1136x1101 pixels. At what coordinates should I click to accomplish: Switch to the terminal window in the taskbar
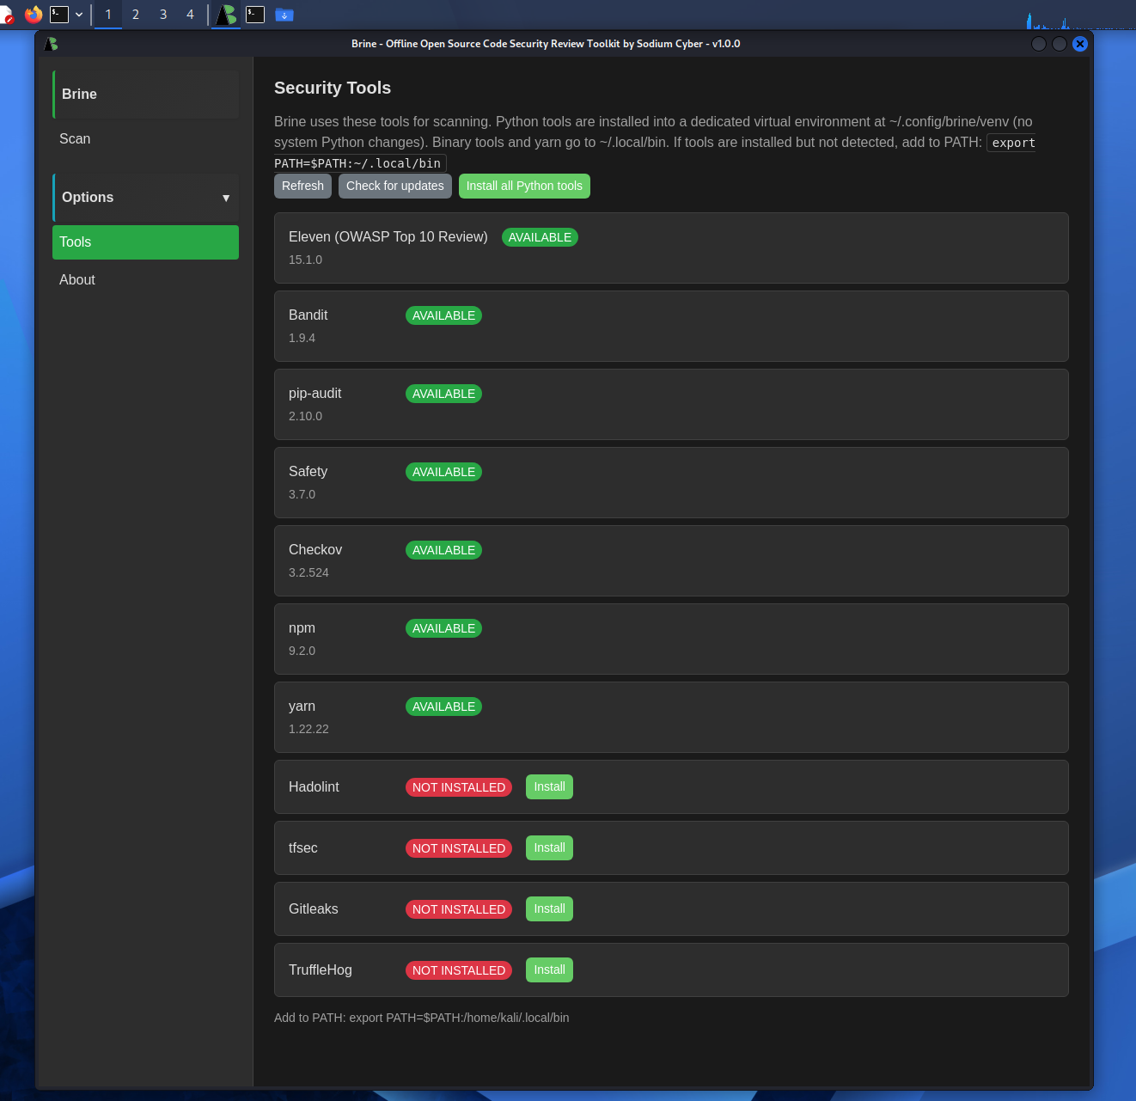[x=255, y=15]
